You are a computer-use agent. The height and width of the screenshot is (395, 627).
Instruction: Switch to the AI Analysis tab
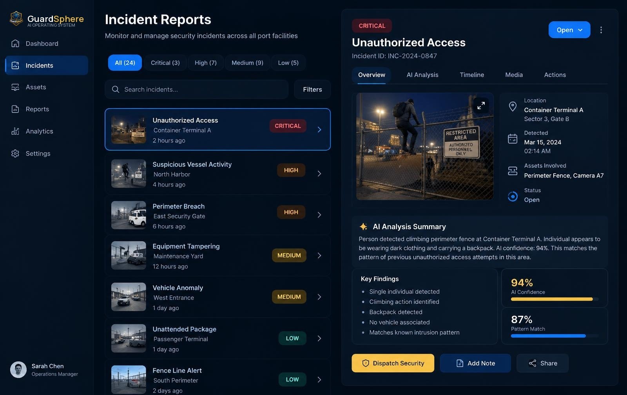pos(422,75)
